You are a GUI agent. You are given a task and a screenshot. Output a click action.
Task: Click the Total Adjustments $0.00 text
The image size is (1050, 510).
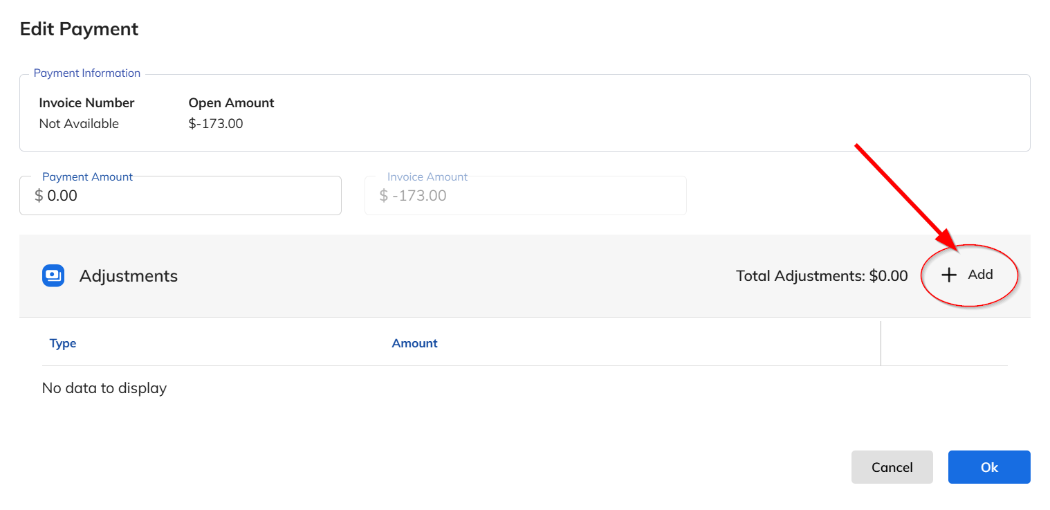tap(822, 275)
